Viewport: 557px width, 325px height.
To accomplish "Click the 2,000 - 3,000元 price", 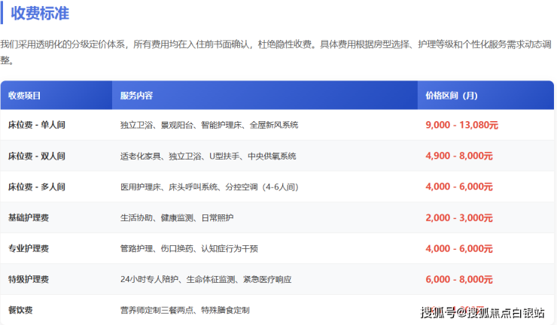I will point(458,218).
